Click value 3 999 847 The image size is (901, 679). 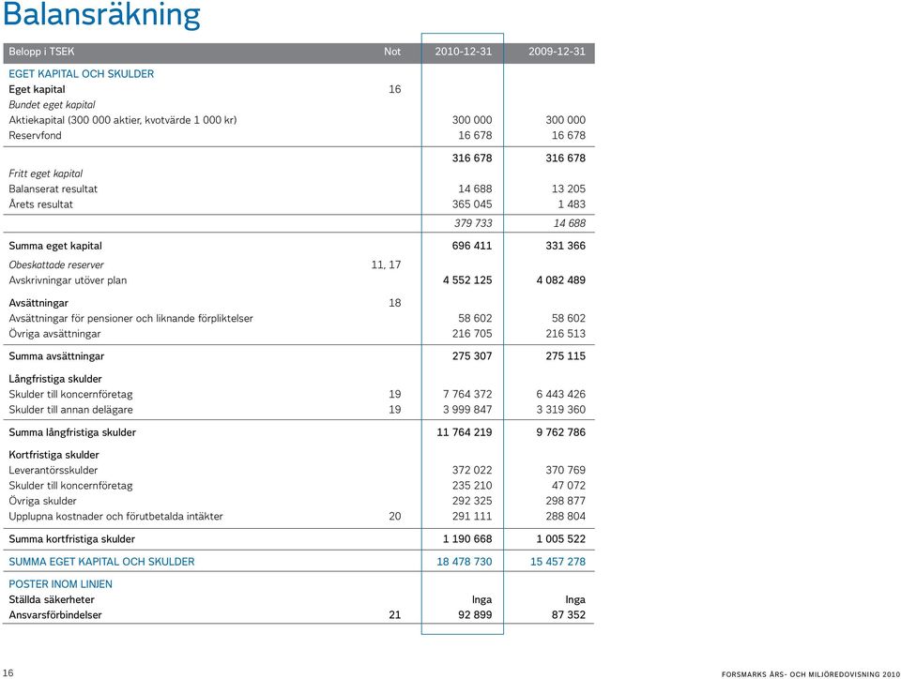[x=467, y=410]
